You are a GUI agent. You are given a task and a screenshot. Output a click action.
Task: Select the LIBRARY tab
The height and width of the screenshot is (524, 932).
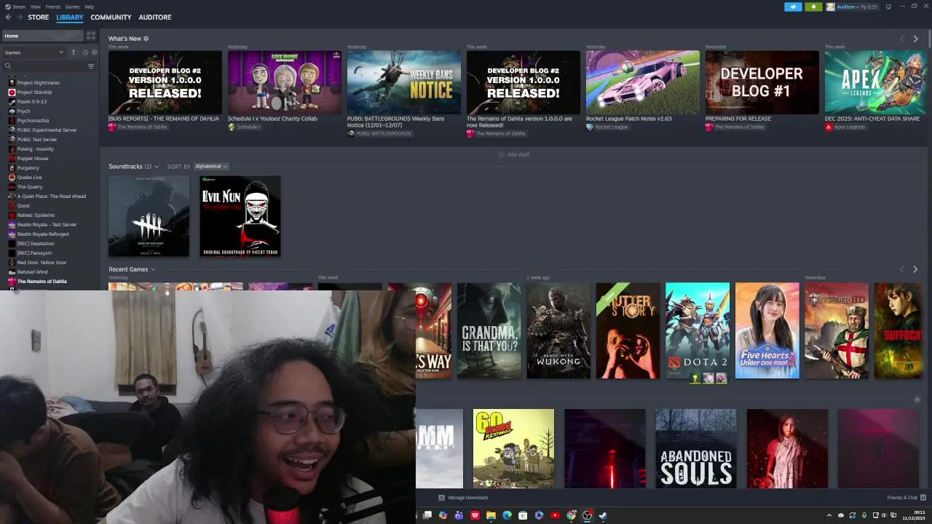[x=70, y=17]
